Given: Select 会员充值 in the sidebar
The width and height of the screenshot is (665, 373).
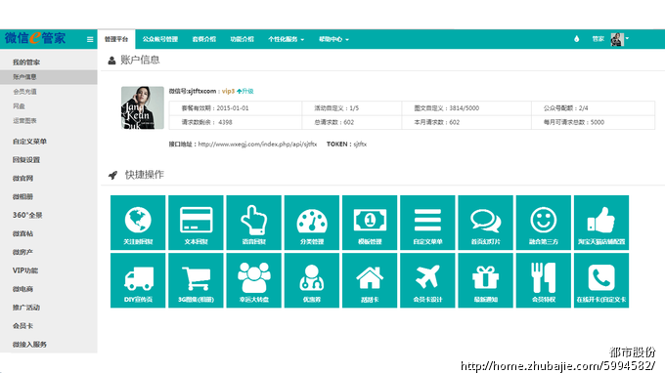Looking at the screenshot, I should tap(24, 92).
